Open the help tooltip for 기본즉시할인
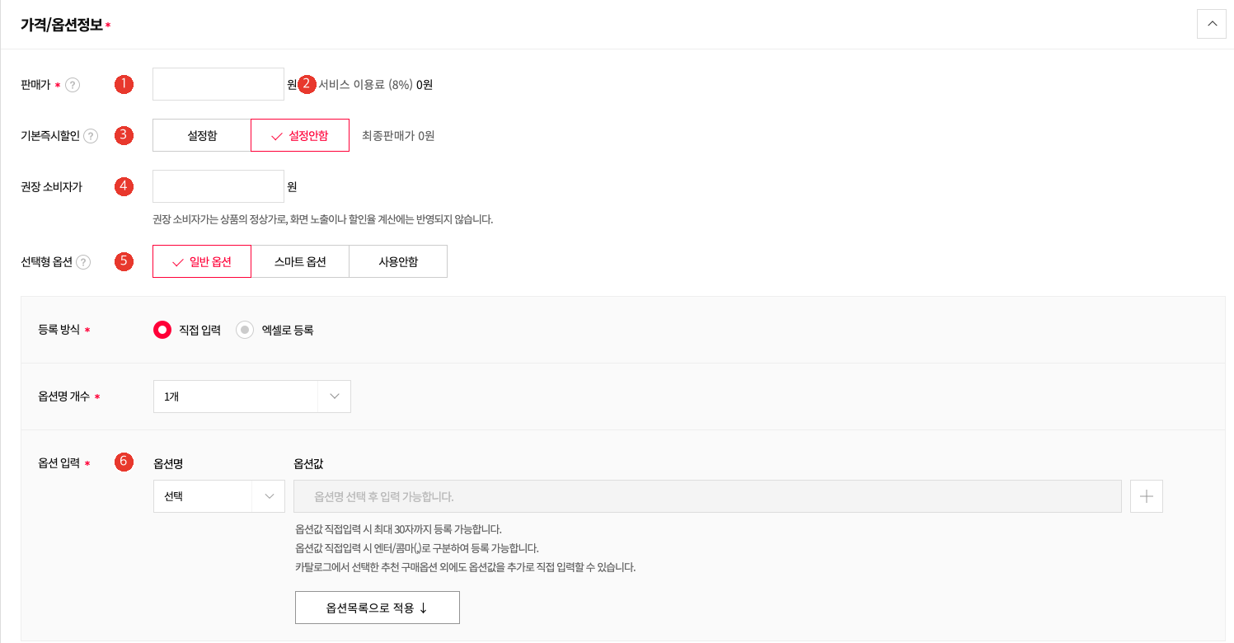 pyautogui.click(x=91, y=136)
